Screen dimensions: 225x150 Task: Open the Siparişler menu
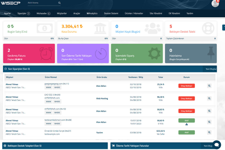(24, 13)
